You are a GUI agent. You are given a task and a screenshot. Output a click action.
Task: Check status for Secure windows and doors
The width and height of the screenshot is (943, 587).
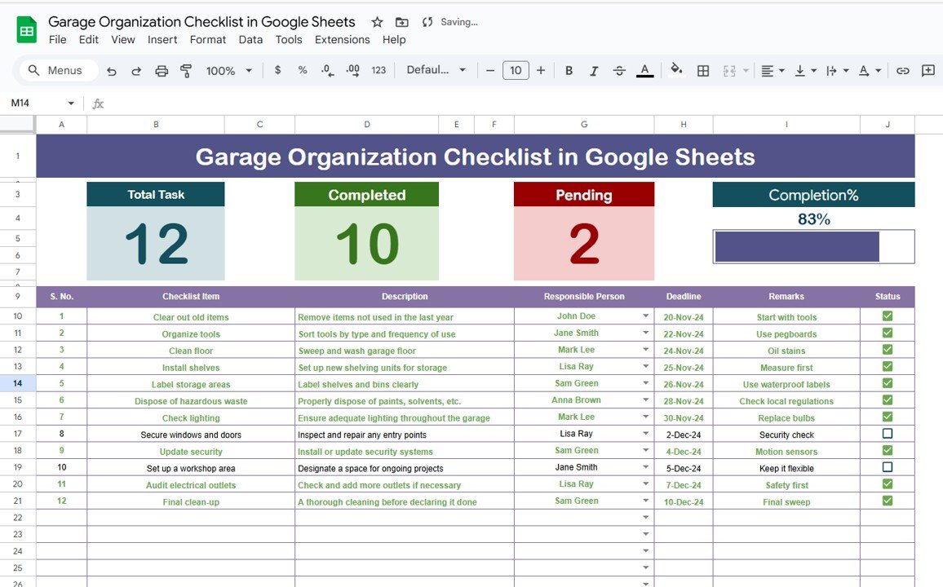point(887,433)
